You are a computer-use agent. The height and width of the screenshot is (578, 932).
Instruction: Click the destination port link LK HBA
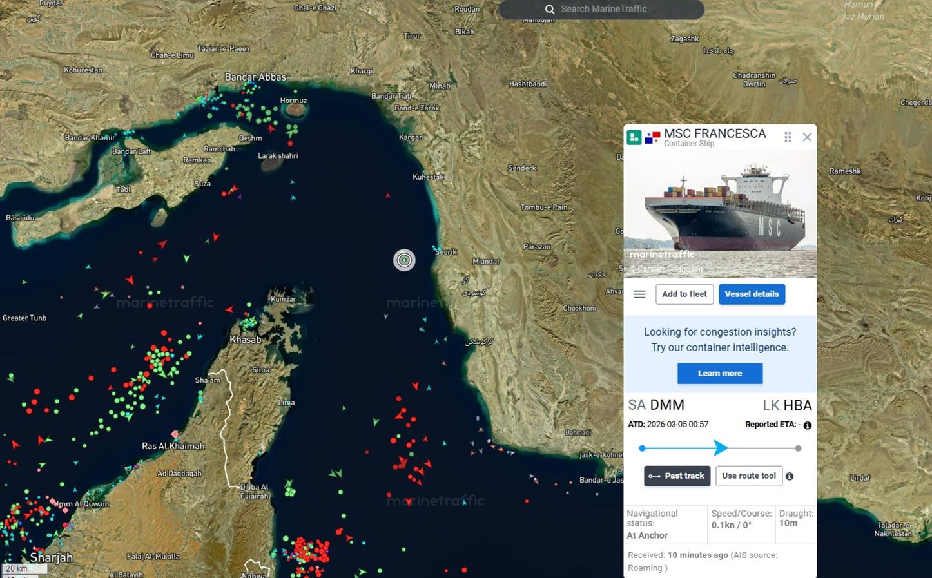pyautogui.click(x=786, y=405)
